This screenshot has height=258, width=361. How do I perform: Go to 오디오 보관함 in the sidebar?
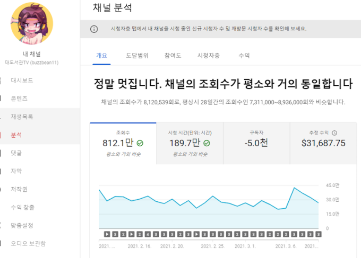tap(28, 244)
